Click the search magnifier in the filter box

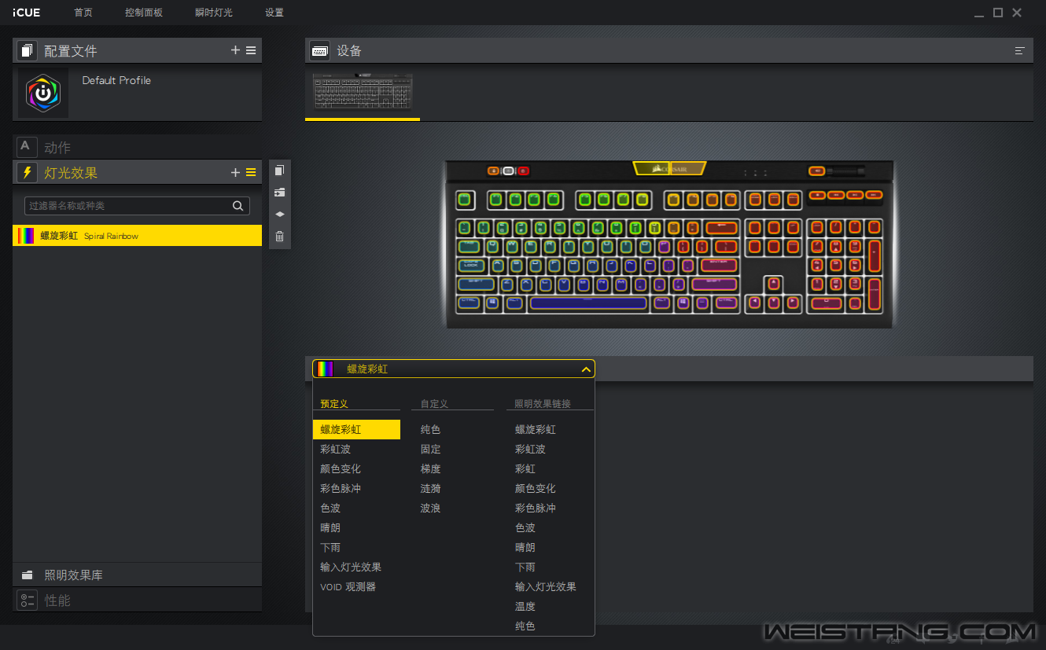coord(238,206)
